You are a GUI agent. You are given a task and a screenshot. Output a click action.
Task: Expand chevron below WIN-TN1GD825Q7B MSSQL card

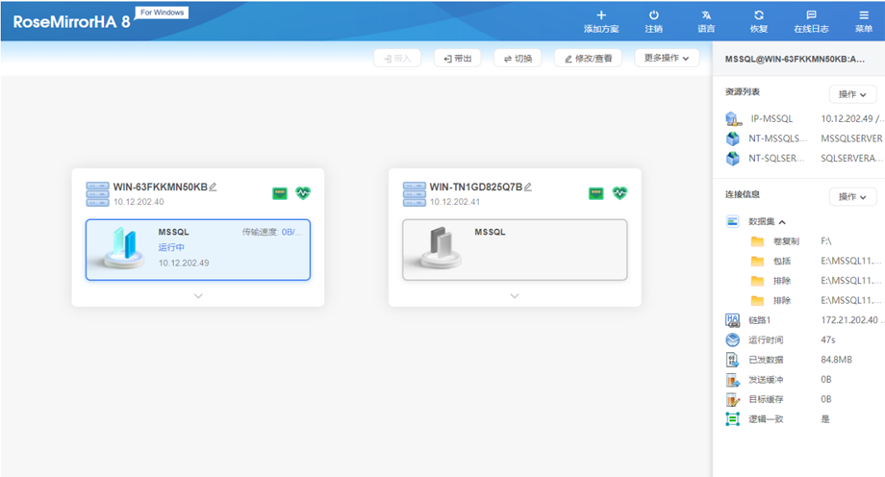click(x=515, y=296)
